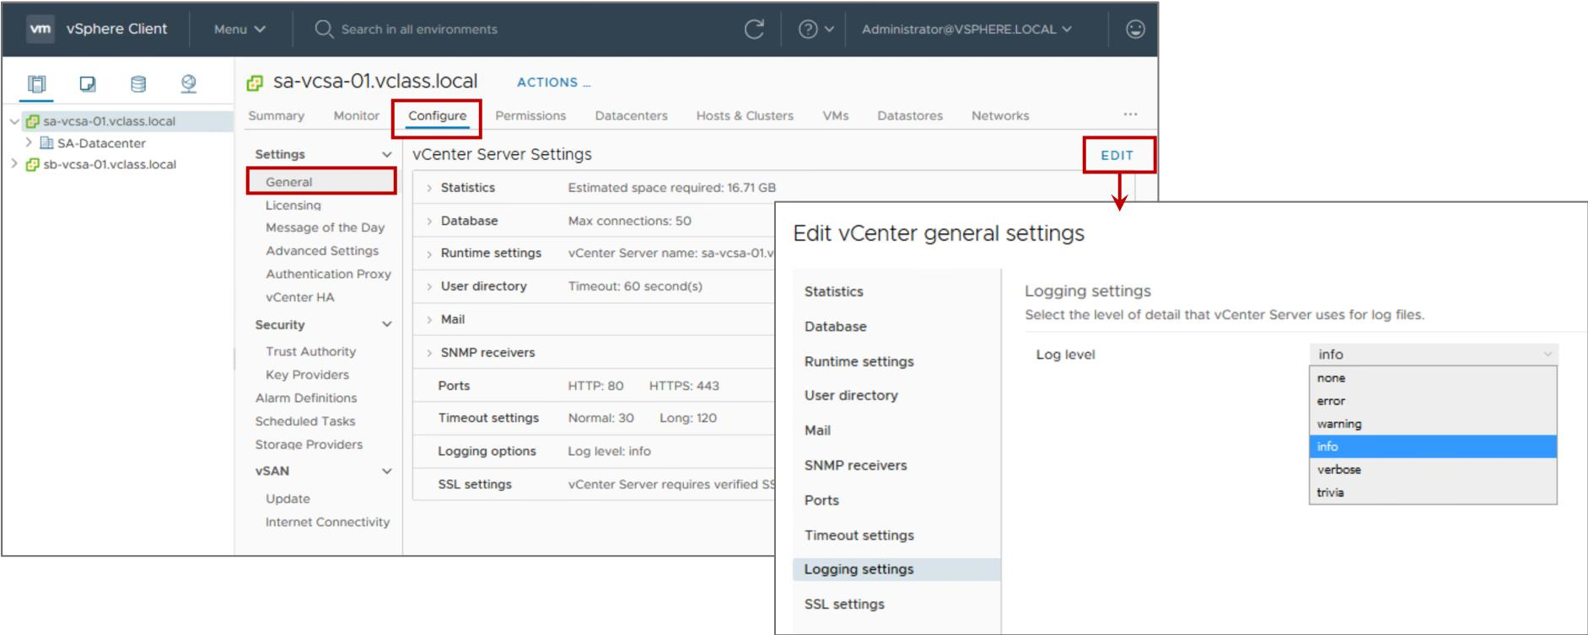Open Internet Connectivity under vSAN
The image size is (1588, 635).
(x=327, y=521)
